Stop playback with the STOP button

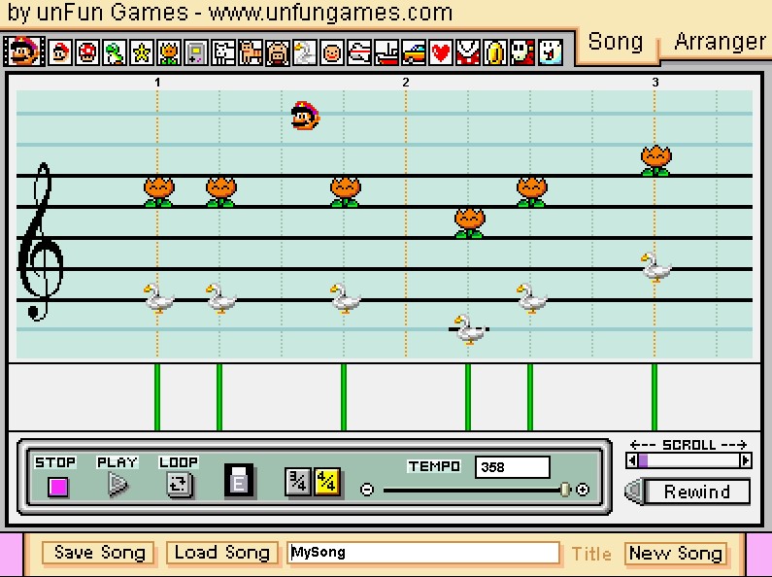point(57,487)
